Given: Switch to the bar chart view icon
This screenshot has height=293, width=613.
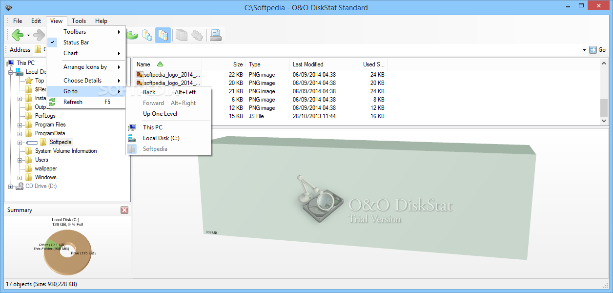Looking at the screenshot, I should coord(147,35).
